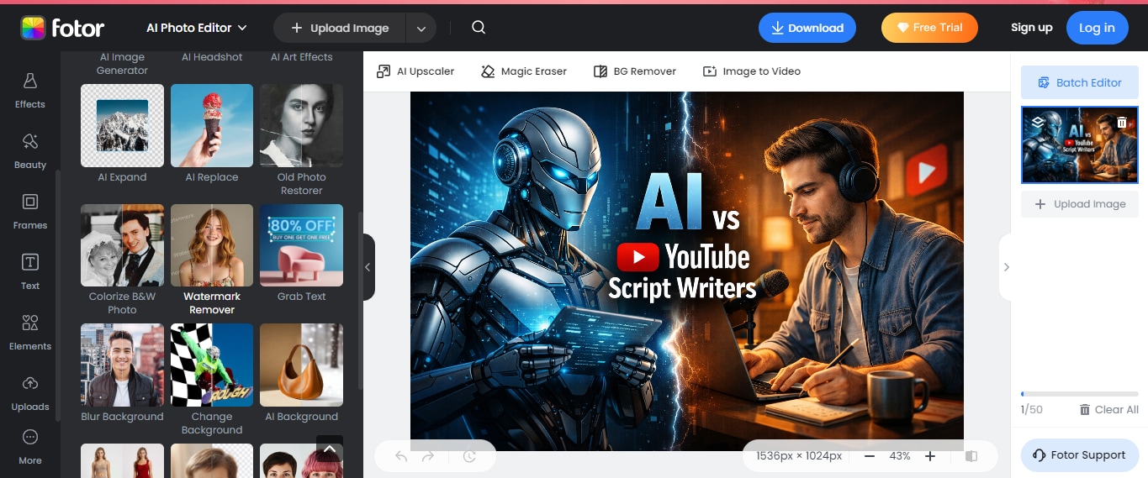Click the Sign up link

coord(1032,28)
